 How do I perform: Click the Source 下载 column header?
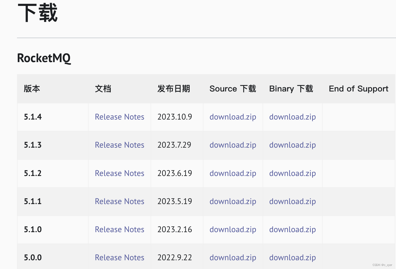[233, 89]
